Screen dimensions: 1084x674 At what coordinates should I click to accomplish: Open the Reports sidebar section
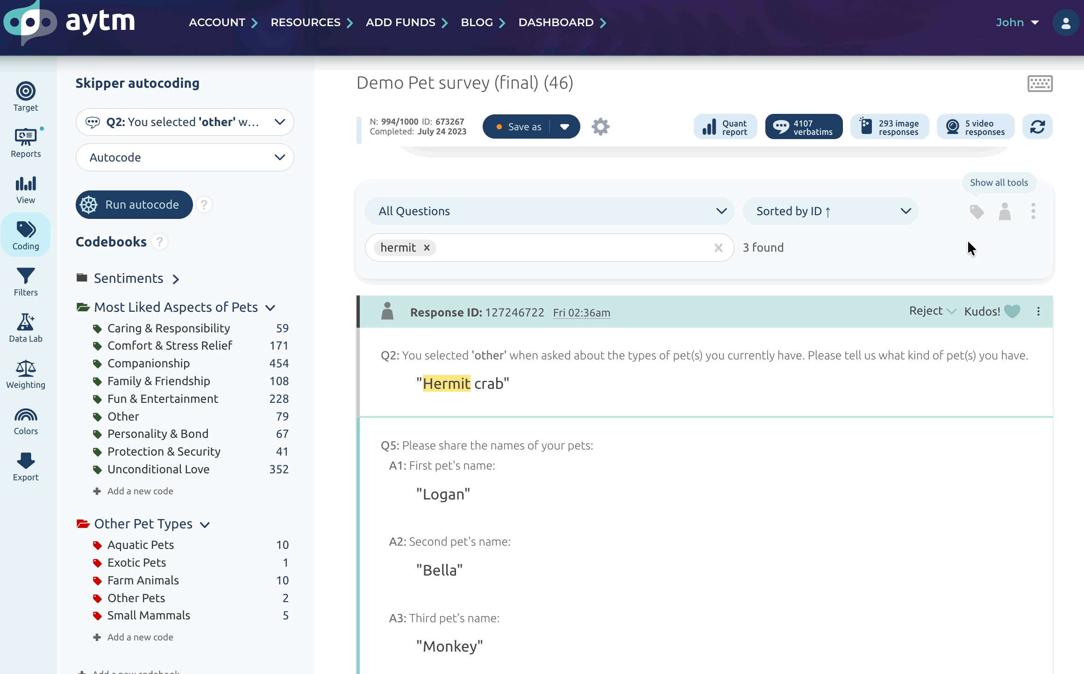(x=26, y=143)
